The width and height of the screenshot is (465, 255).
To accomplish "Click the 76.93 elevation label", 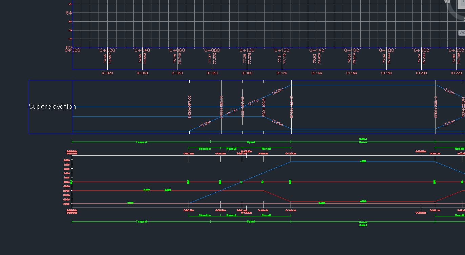I will click(314, 59).
